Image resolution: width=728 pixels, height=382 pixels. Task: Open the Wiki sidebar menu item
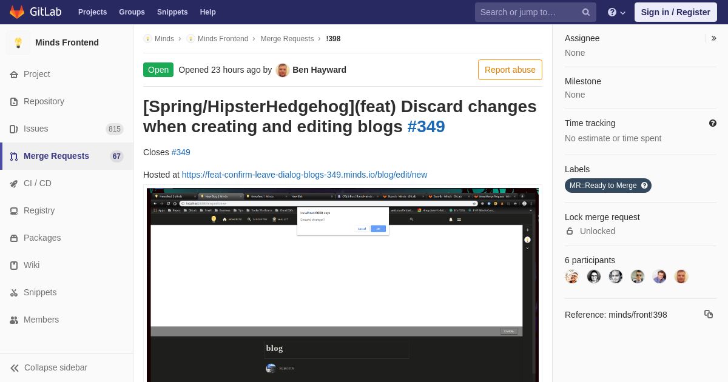coord(66,265)
